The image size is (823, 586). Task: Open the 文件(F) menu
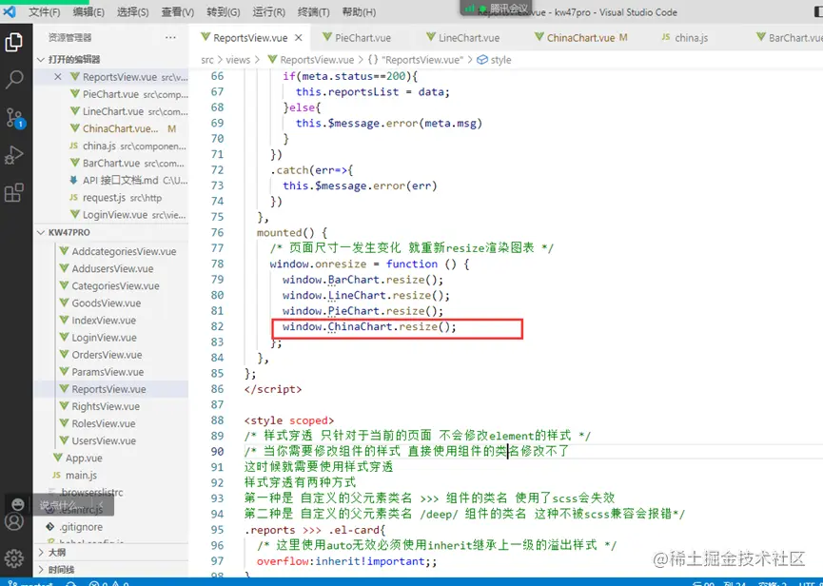point(44,12)
